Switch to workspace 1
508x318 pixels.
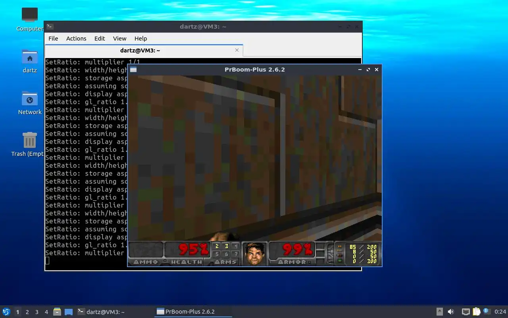click(17, 312)
